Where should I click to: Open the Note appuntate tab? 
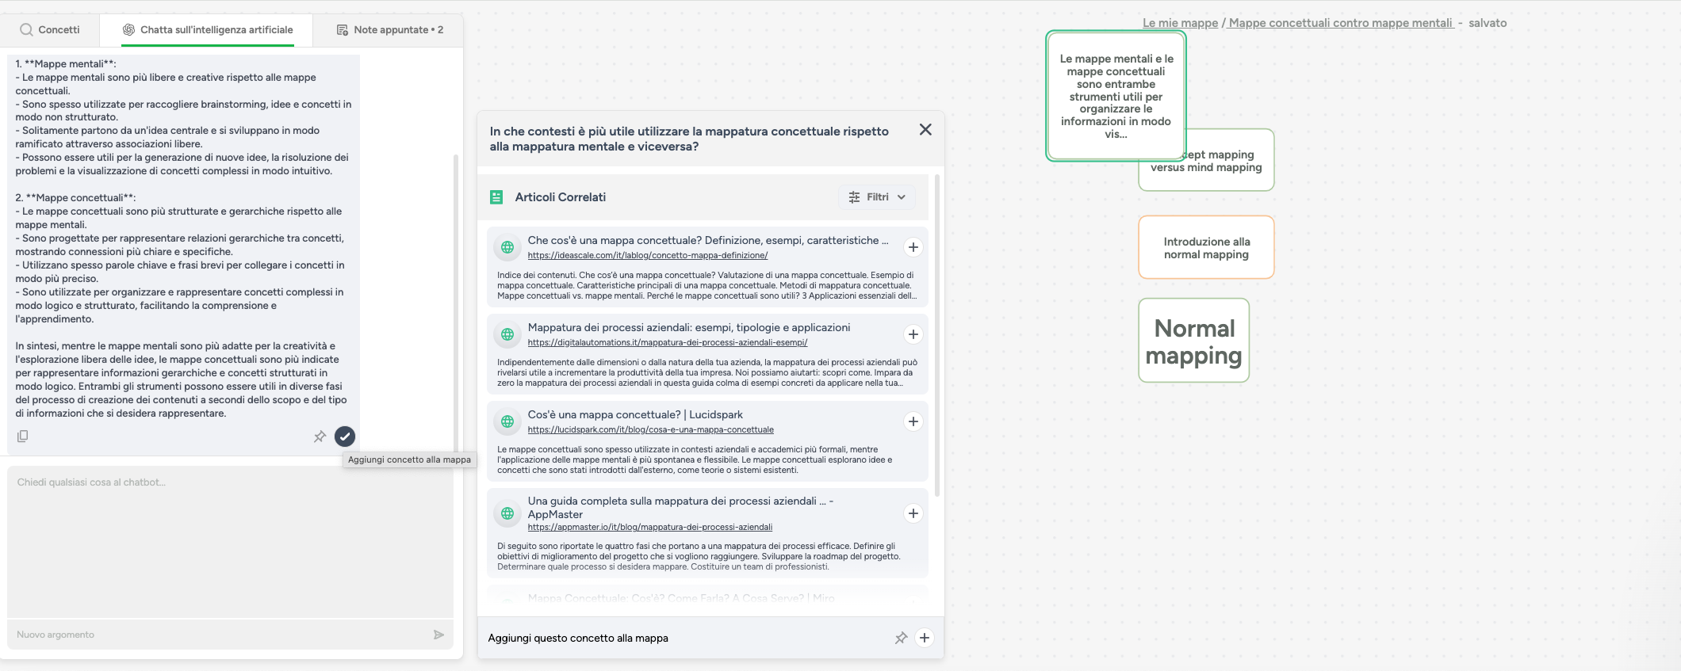tap(390, 30)
